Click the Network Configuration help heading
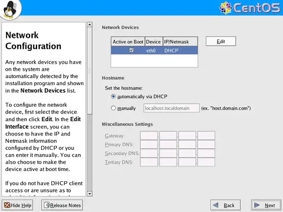 pyautogui.click(x=33, y=41)
